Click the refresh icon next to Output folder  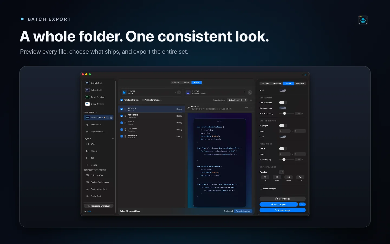click(x=250, y=92)
